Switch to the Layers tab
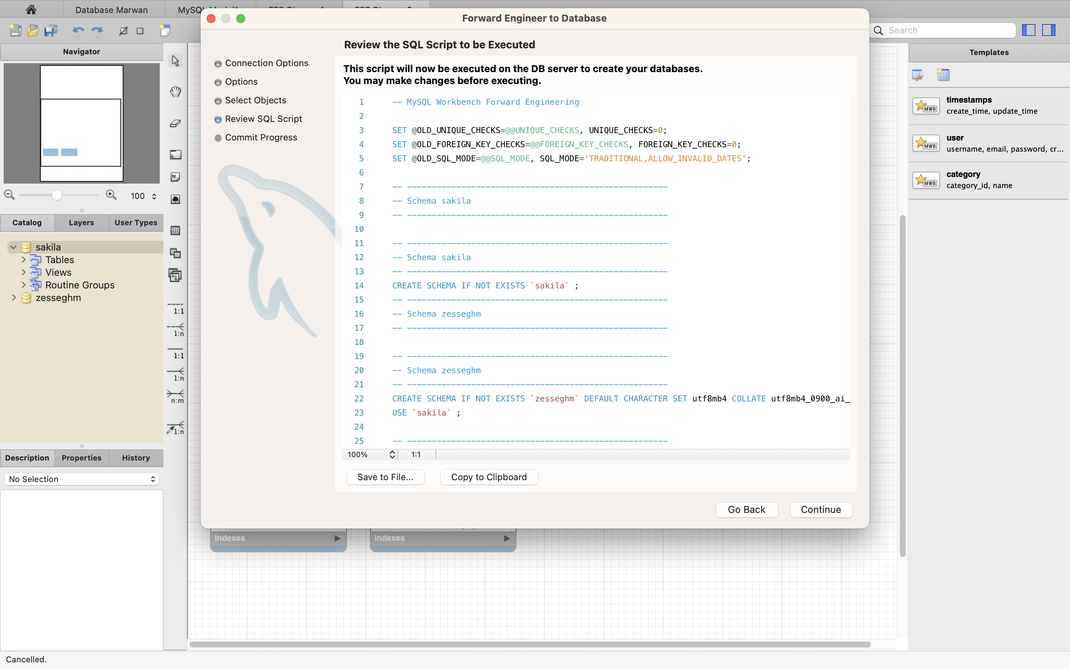Image resolution: width=1070 pixels, height=669 pixels. pyautogui.click(x=81, y=223)
